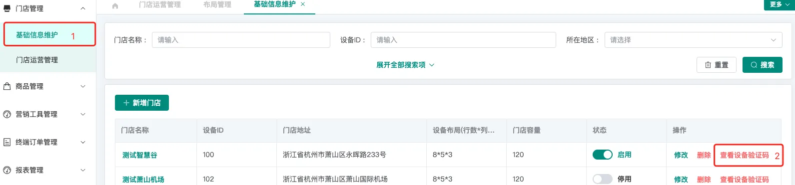
Task: Toggle the 启用 switch for 测试智慧谷
Action: click(x=603, y=155)
